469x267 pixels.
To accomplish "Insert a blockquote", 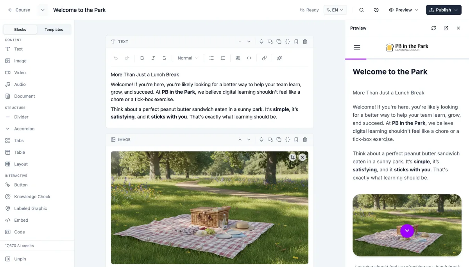I will 238,58.
